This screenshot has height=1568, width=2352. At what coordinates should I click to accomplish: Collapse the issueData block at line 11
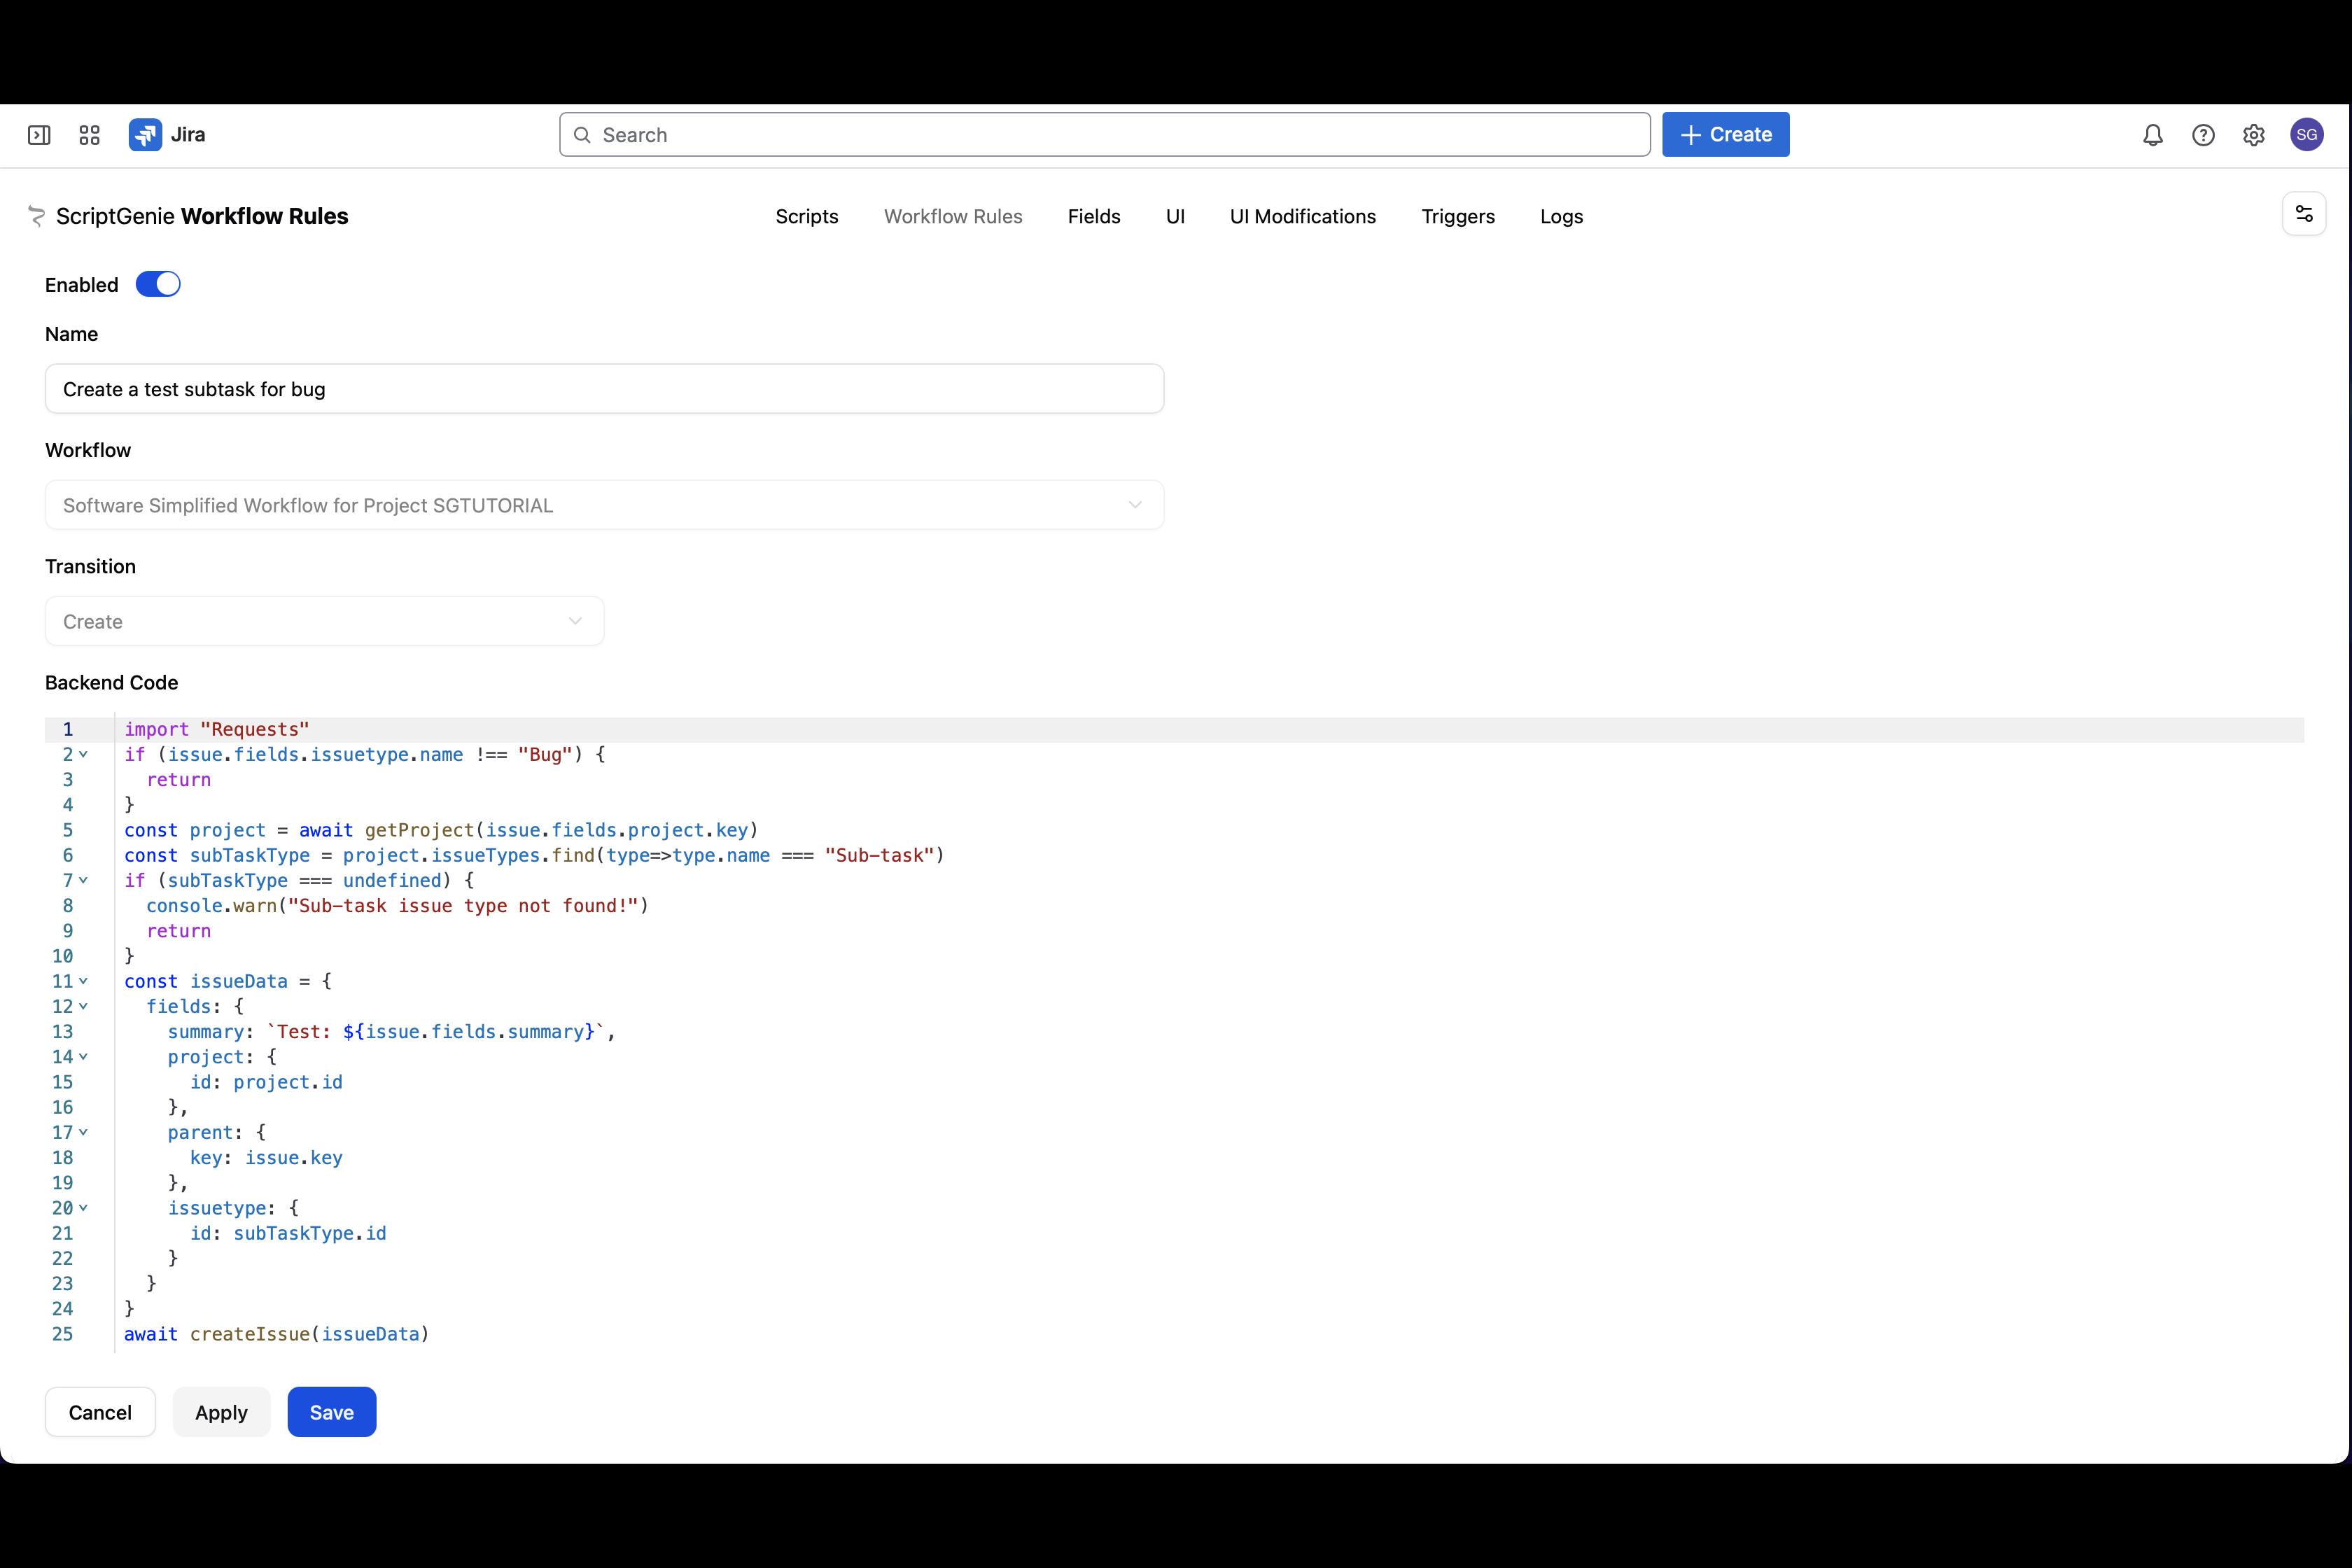(83, 981)
